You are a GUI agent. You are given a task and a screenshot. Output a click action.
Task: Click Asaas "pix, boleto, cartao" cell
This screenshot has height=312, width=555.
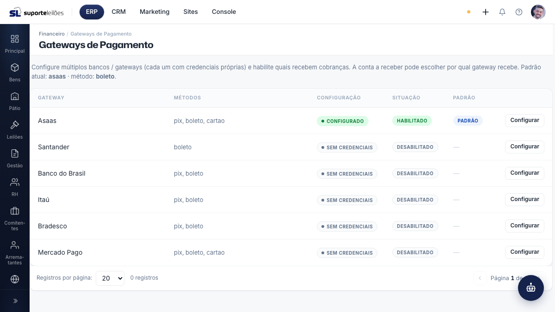[199, 121]
